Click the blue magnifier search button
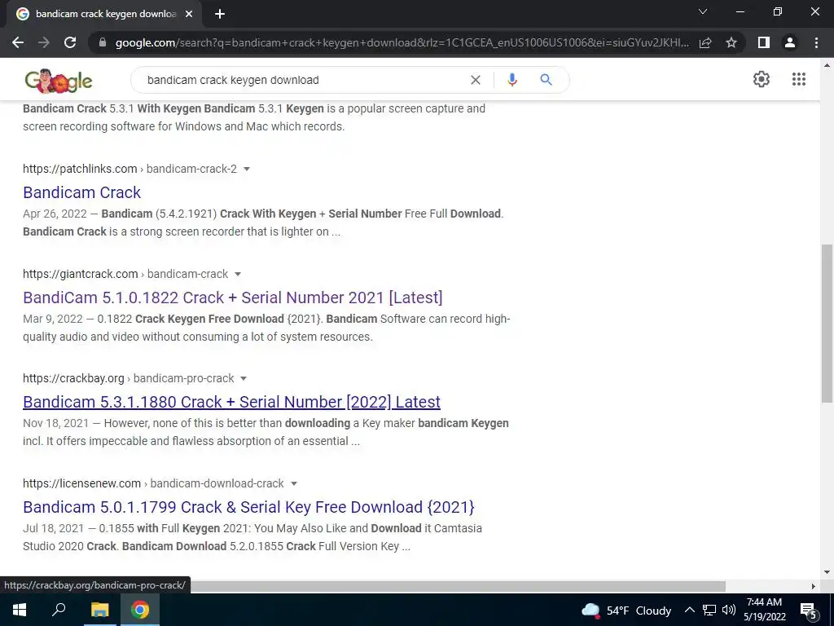 [x=546, y=80]
